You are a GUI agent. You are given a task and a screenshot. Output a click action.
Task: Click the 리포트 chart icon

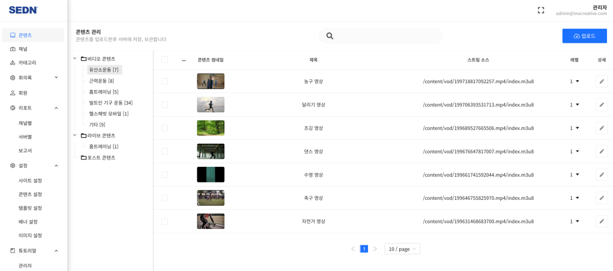[13, 108]
